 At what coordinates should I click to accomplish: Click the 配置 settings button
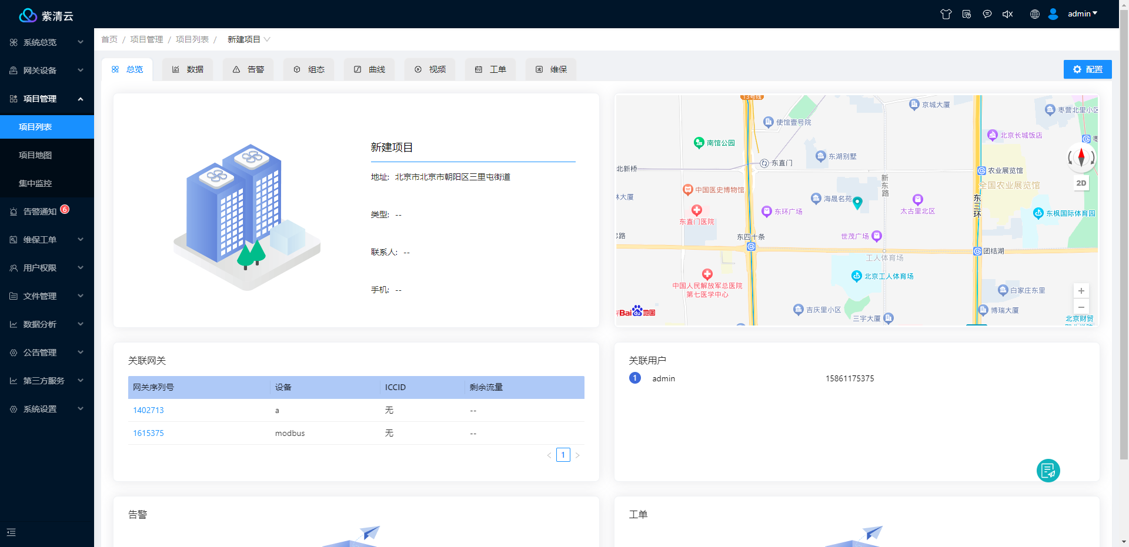pyautogui.click(x=1087, y=69)
